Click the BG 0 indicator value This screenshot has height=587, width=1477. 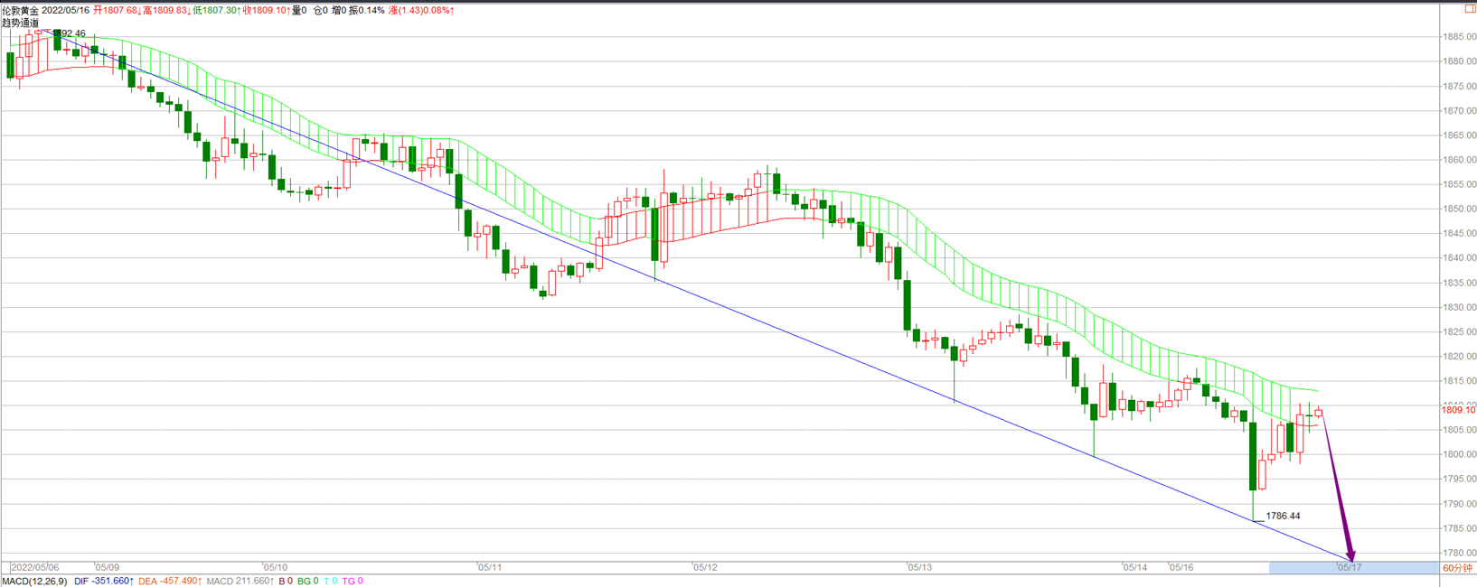(308, 581)
